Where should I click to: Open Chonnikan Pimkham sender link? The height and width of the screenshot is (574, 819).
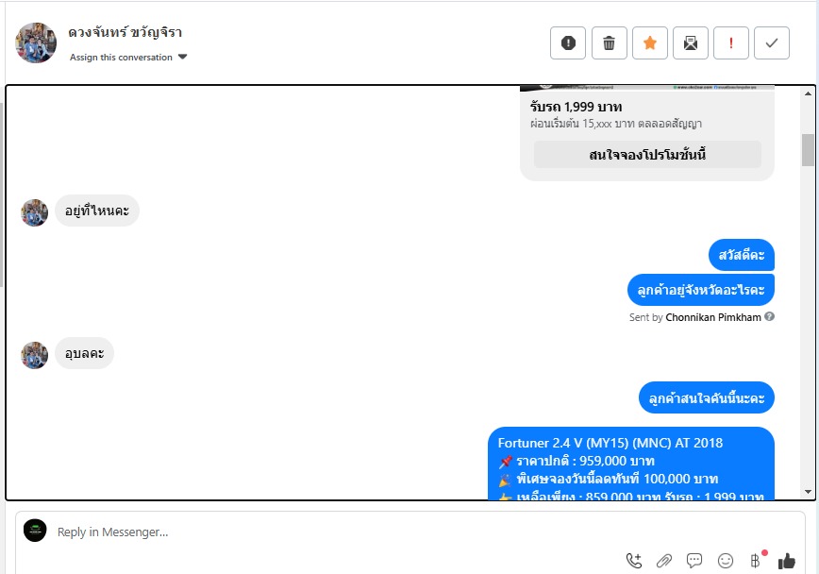[713, 317]
